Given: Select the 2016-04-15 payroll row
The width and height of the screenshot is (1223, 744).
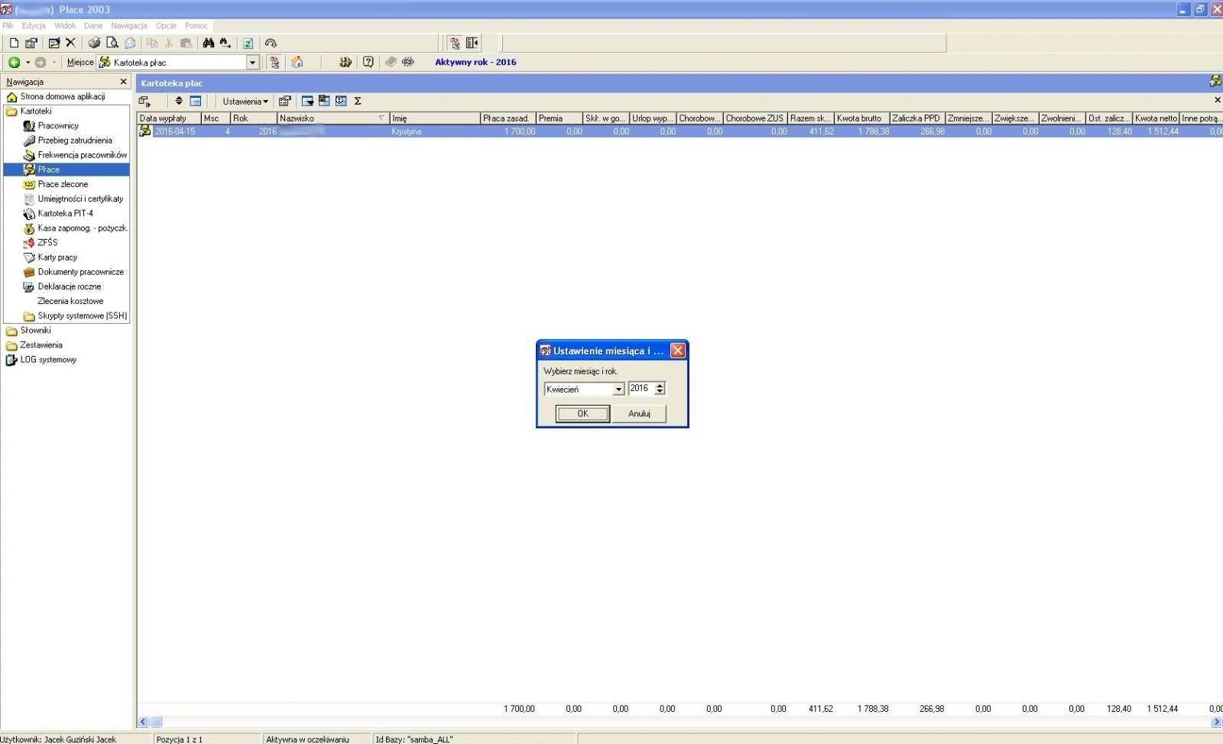Looking at the screenshot, I should pyautogui.click(x=680, y=131).
